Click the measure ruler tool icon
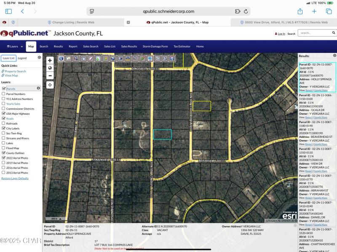Viewport: 337px width, 252px height. click(x=128, y=58)
